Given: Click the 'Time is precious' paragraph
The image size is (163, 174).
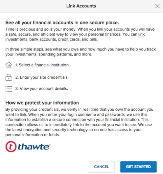Looking at the screenshot, I should (80, 34).
